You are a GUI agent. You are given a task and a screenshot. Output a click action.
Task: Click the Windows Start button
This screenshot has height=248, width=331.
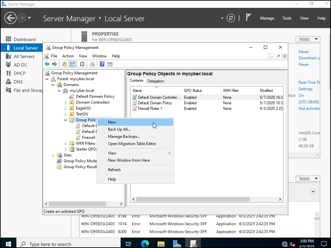tap(8, 244)
